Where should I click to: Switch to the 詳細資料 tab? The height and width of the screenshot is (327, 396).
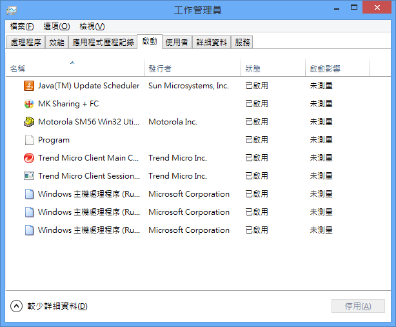point(212,42)
